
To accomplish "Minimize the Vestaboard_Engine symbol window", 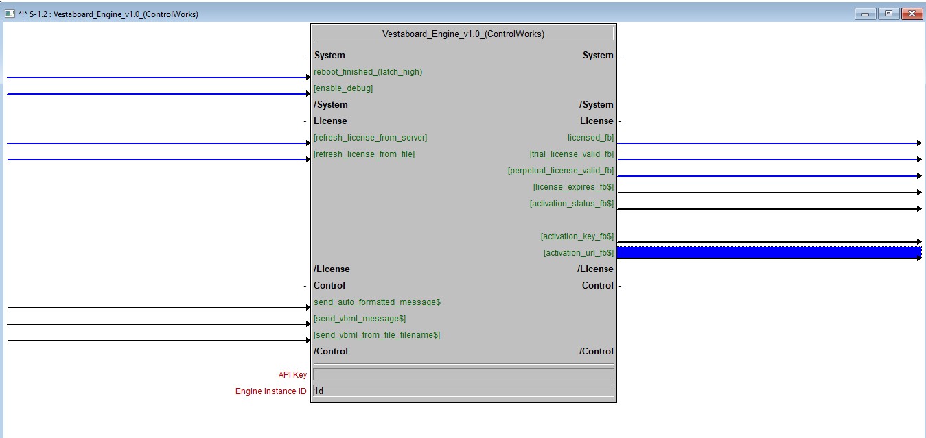I will click(x=865, y=14).
